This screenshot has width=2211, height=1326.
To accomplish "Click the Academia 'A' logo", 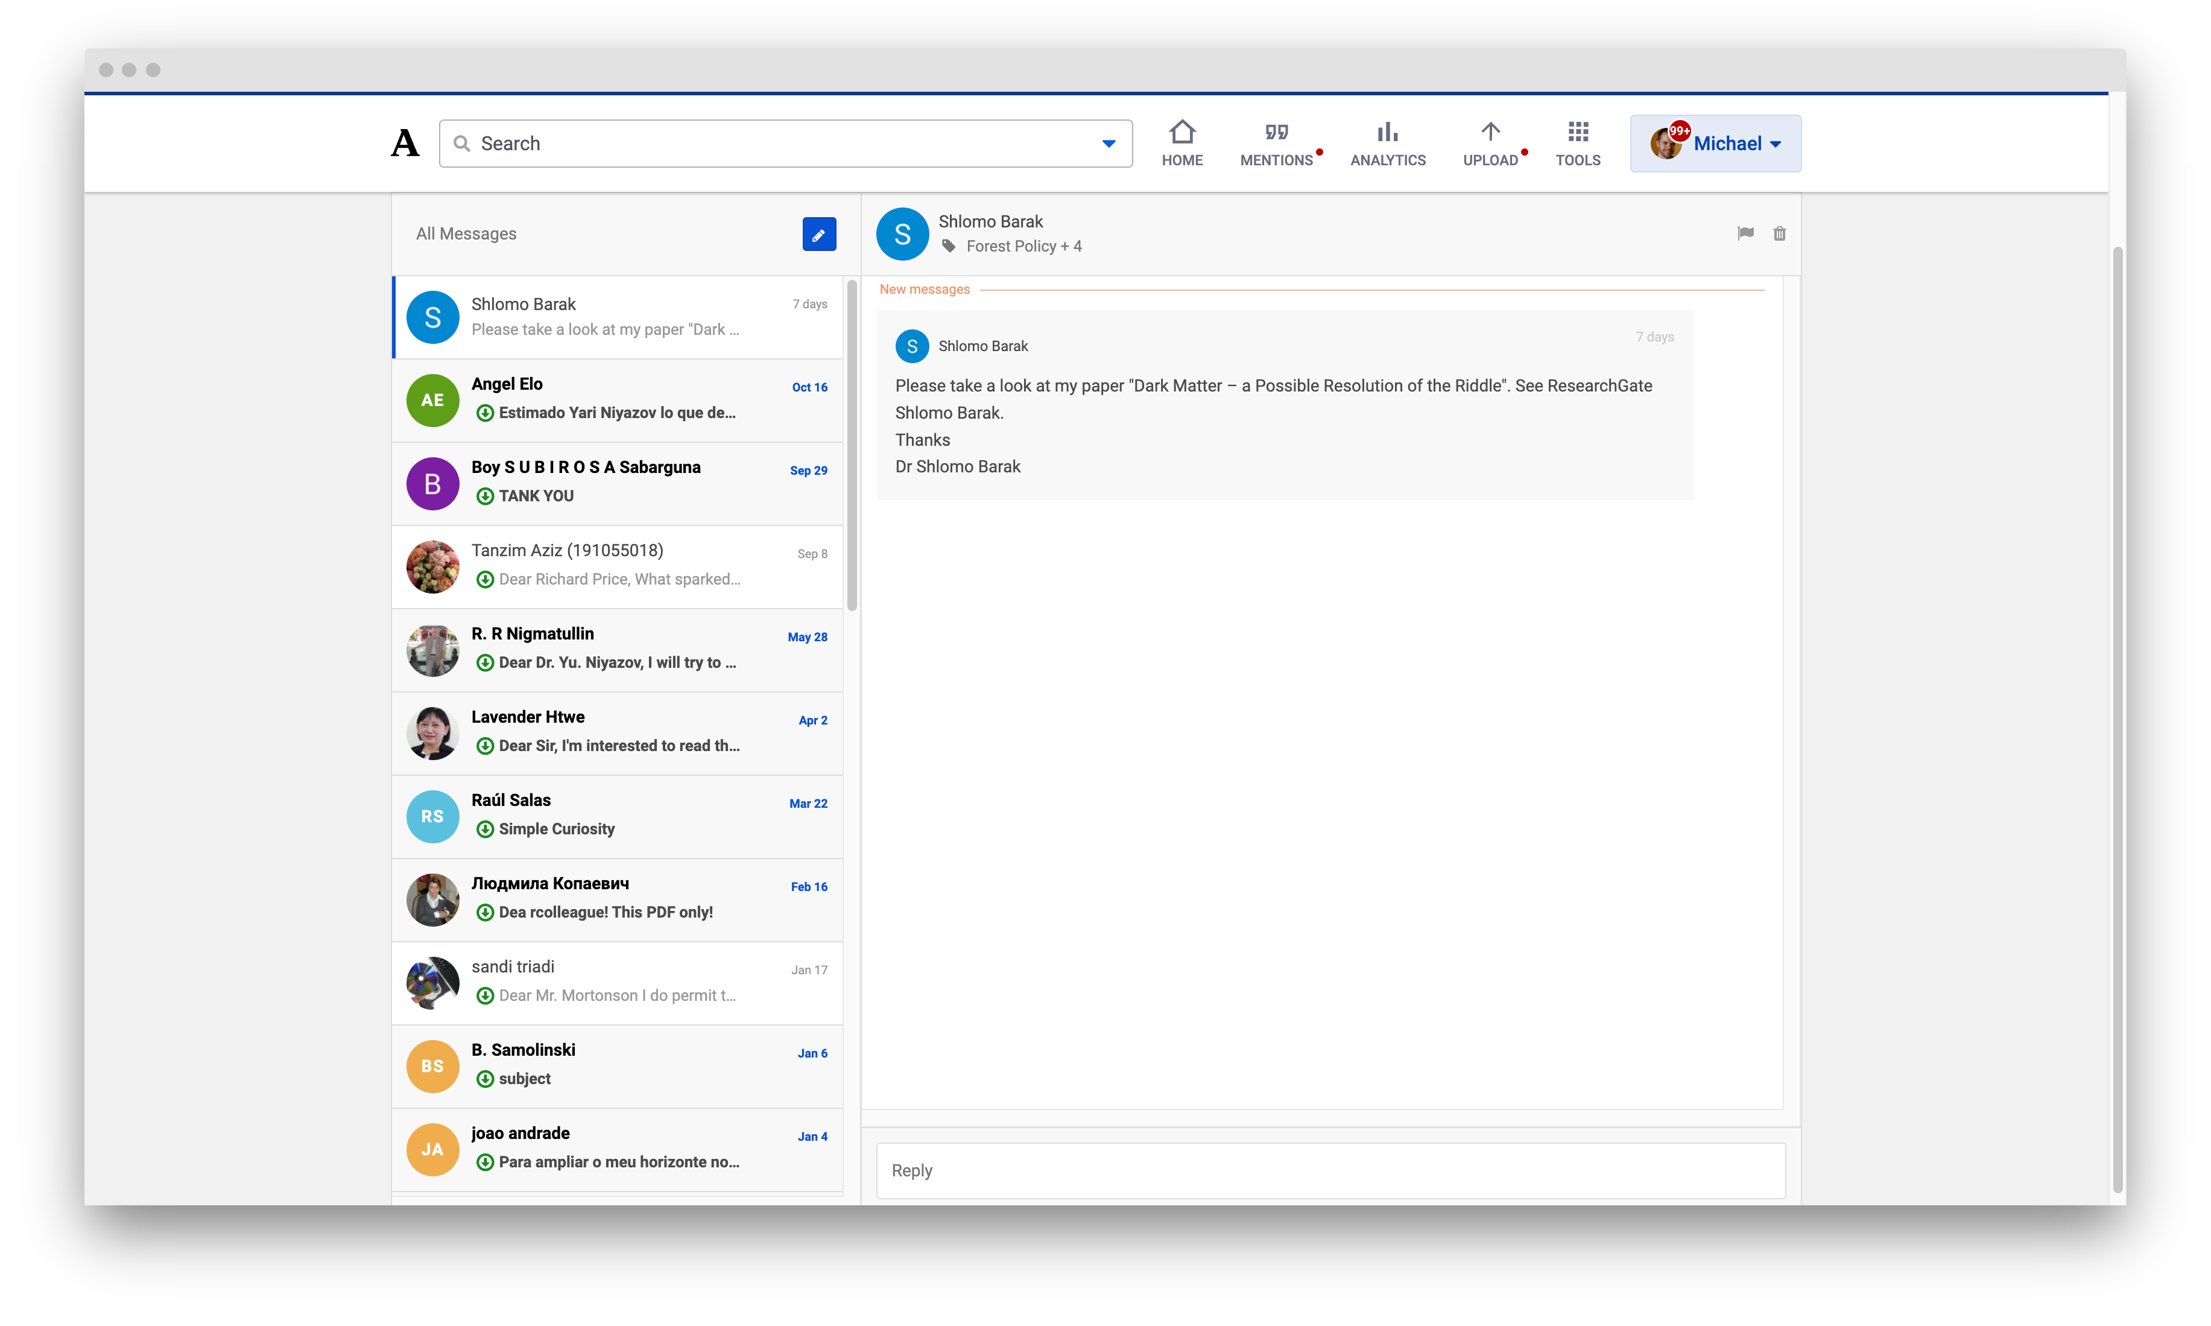I will 405,143.
